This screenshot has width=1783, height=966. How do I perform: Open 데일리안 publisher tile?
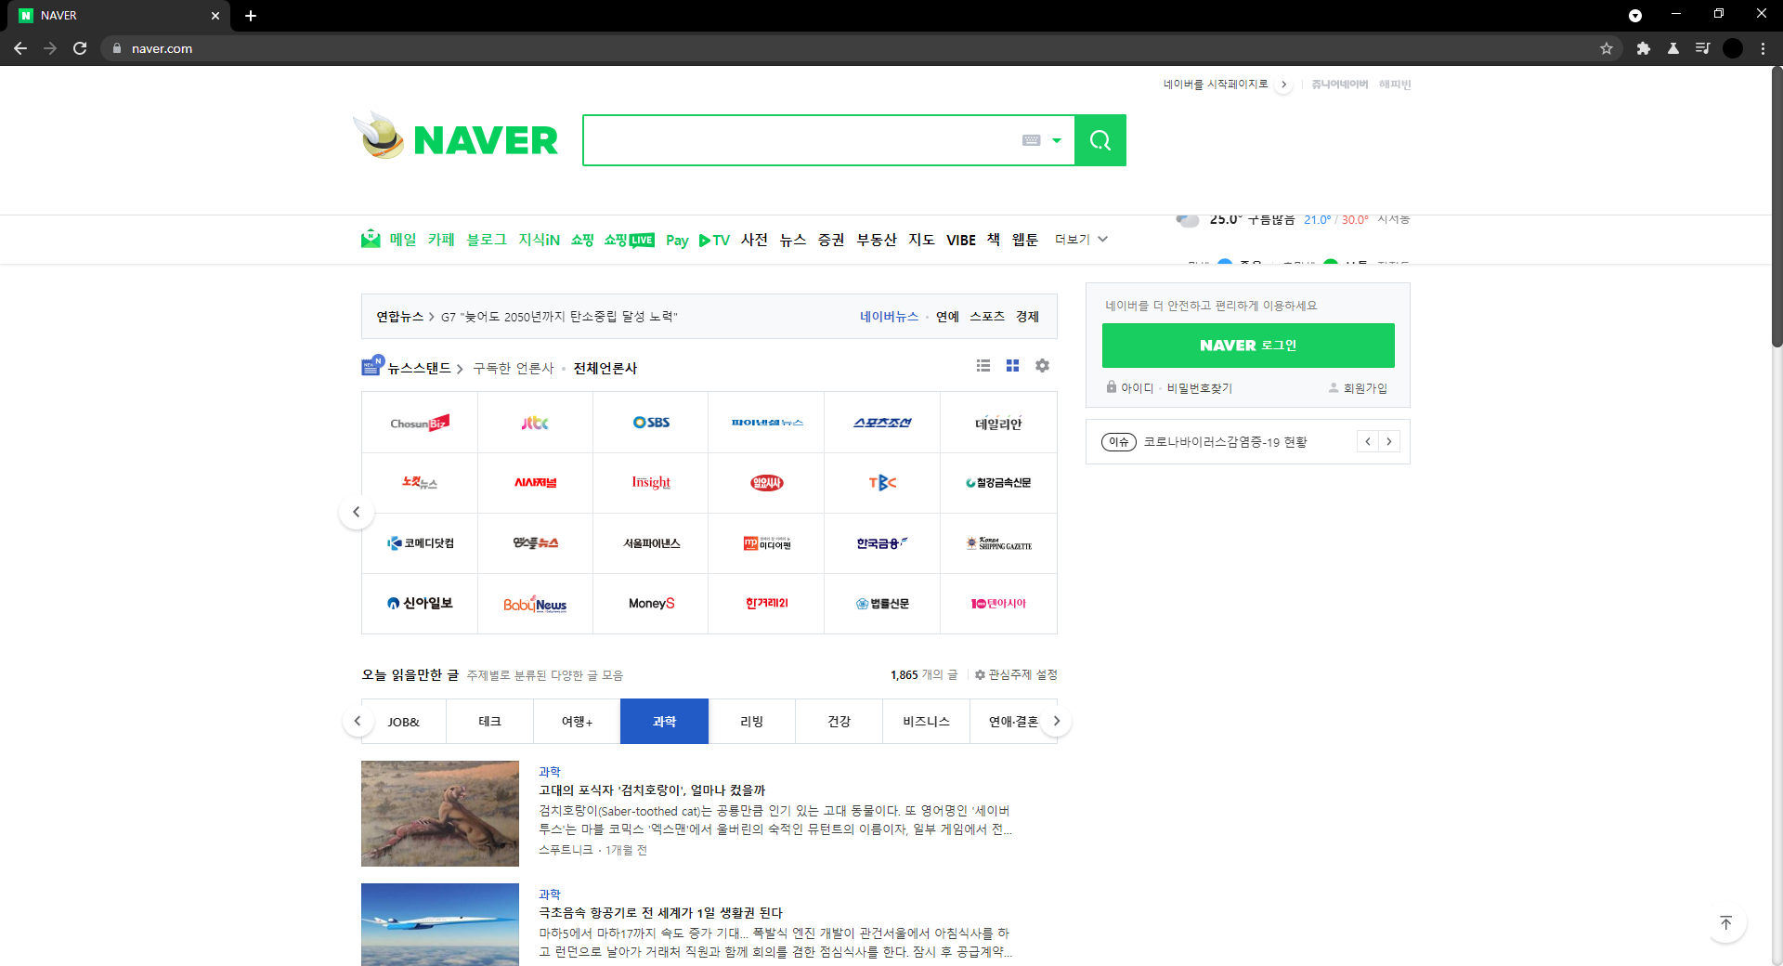point(998,423)
